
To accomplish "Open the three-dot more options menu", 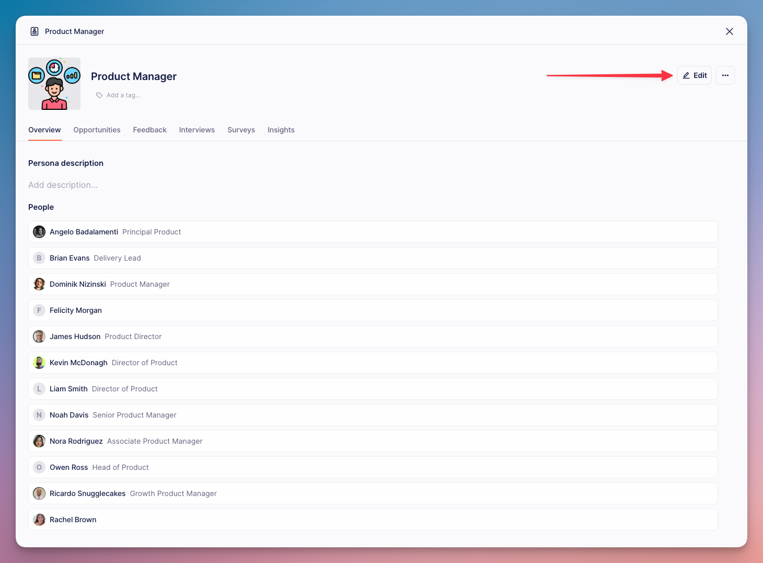I will 725,75.
